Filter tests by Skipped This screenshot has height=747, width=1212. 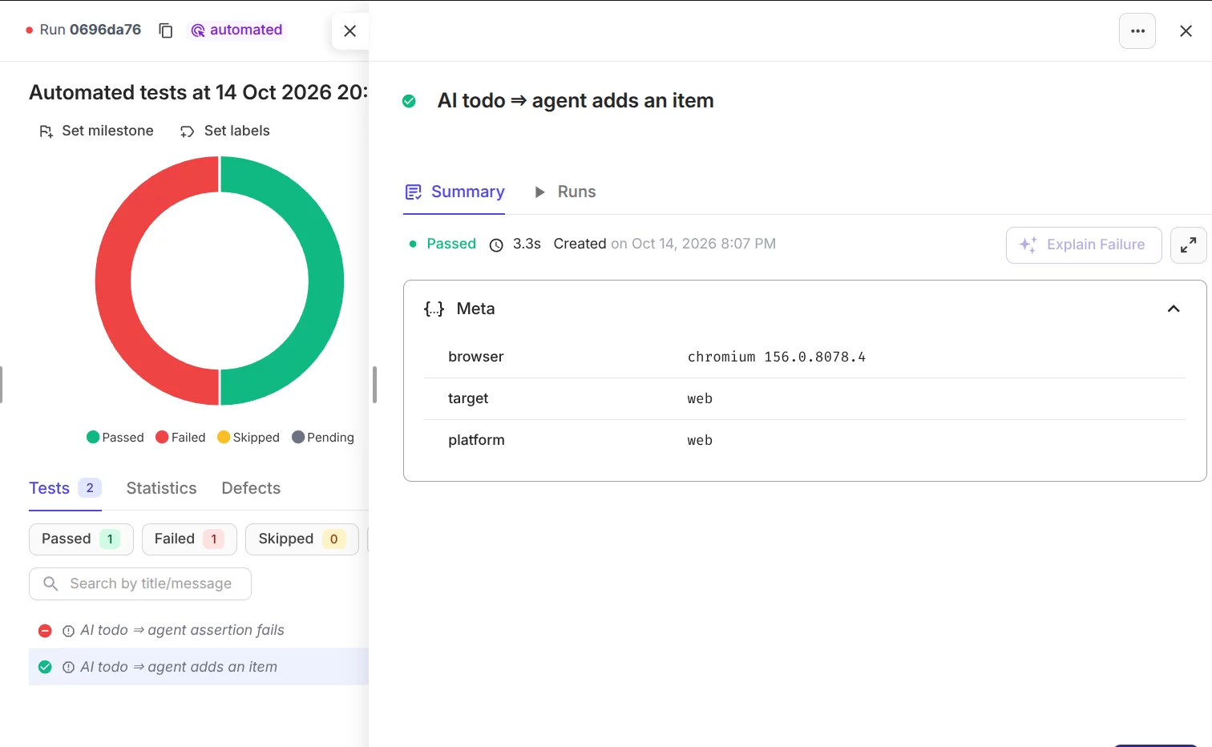301,539
